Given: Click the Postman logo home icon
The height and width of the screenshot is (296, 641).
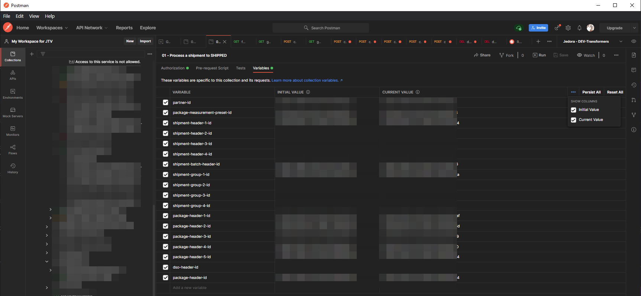Looking at the screenshot, I should (7, 27).
